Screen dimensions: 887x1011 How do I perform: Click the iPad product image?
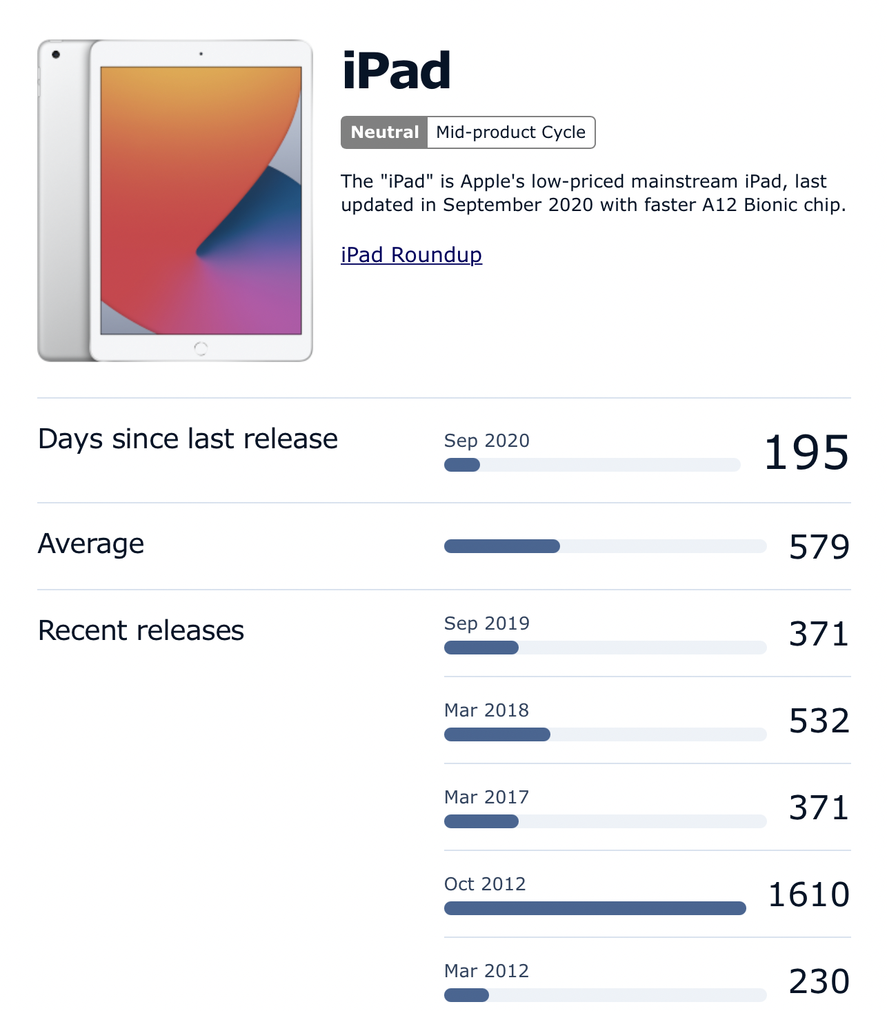[175, 201]
